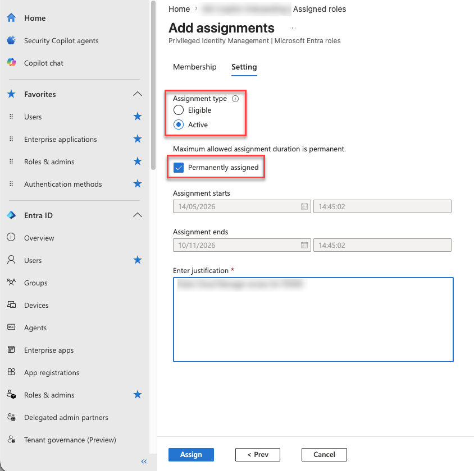Collapse the sidebar navigation pane

coord(144,461)
